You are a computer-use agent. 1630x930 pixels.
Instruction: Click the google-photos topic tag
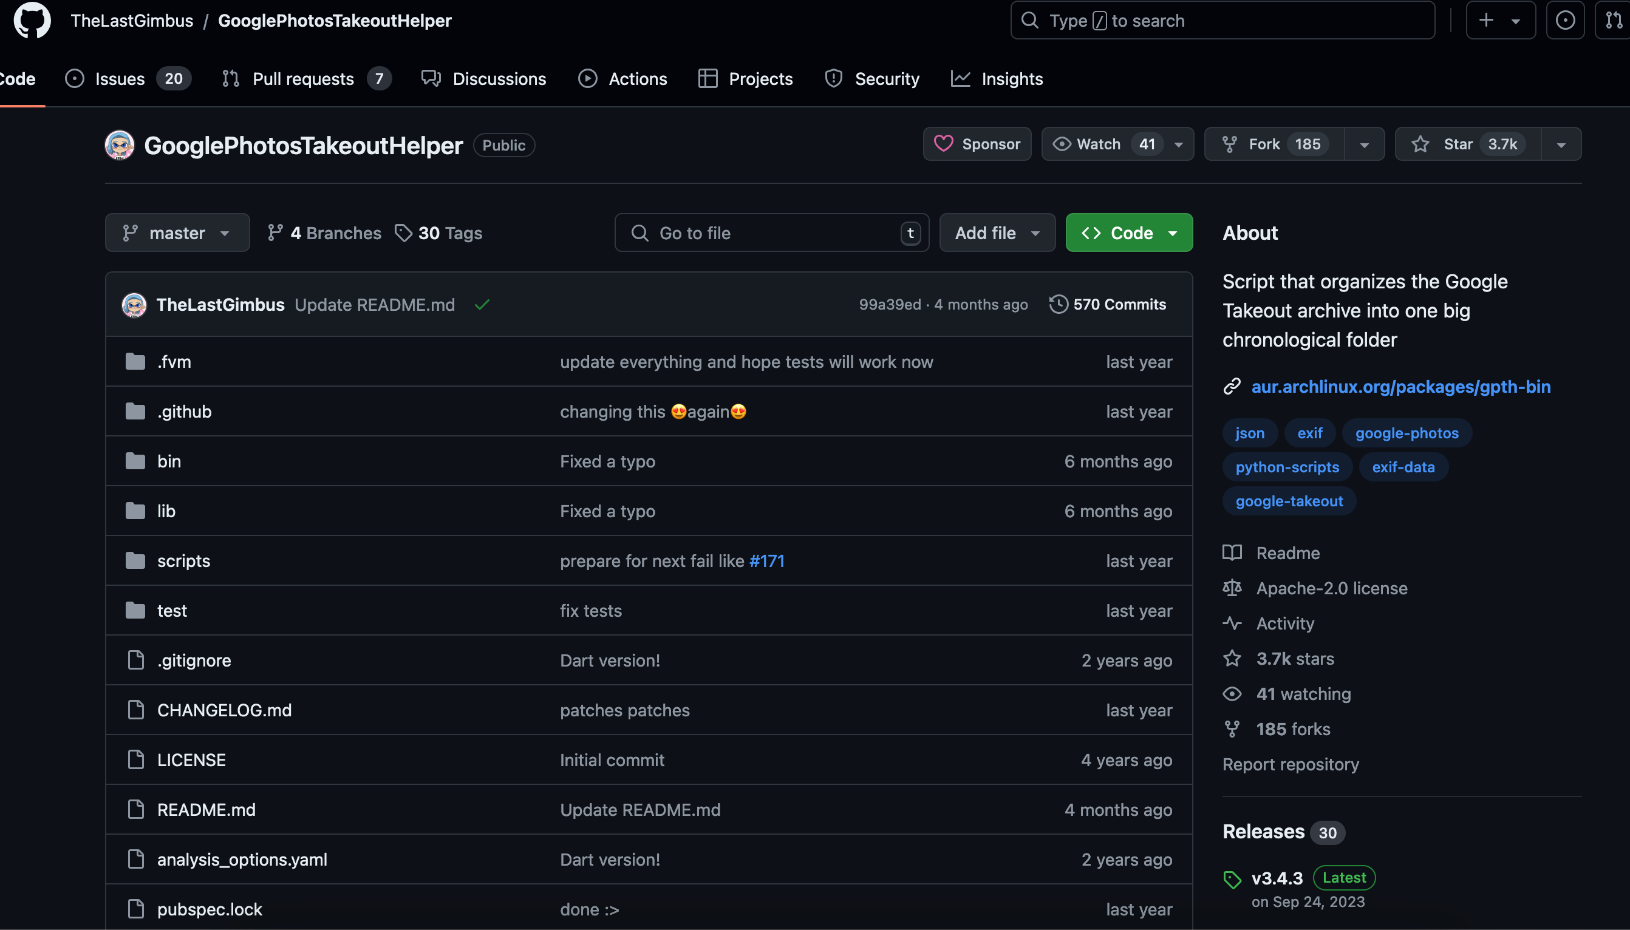tap(1407, 433)
